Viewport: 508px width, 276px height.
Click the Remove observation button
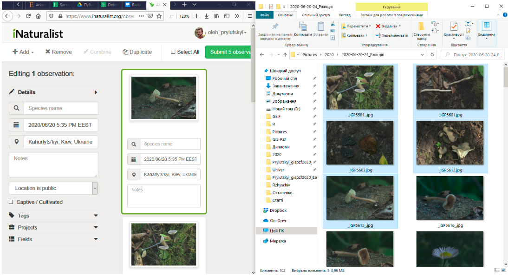click(x=59, y=52)
